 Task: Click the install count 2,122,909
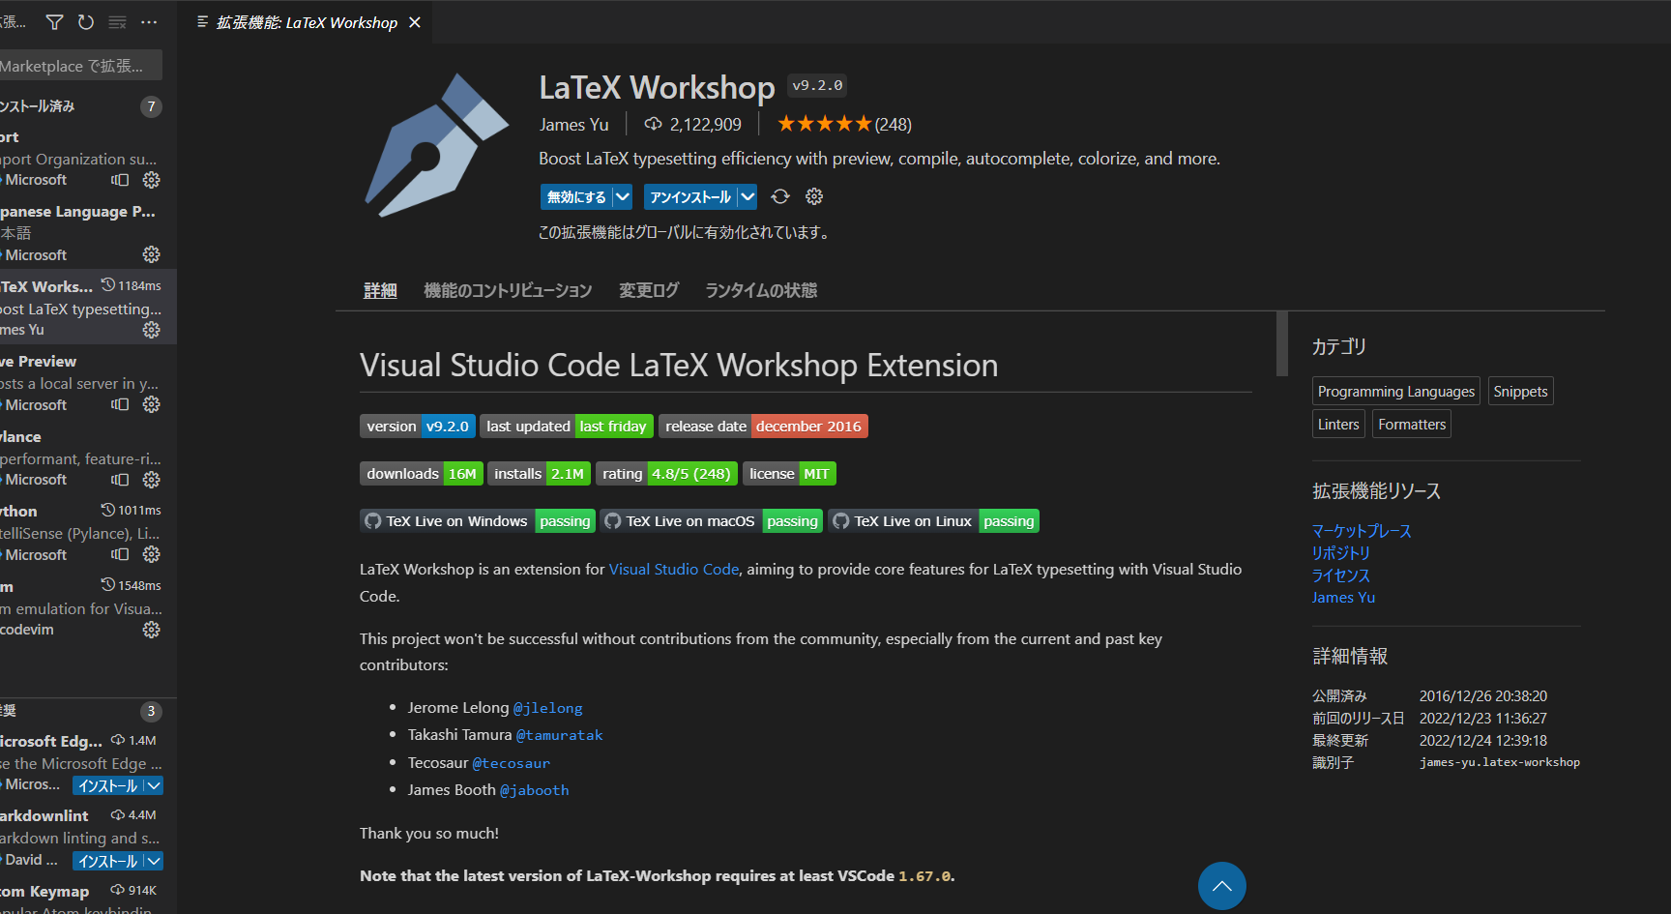click(x=693, y=125)
